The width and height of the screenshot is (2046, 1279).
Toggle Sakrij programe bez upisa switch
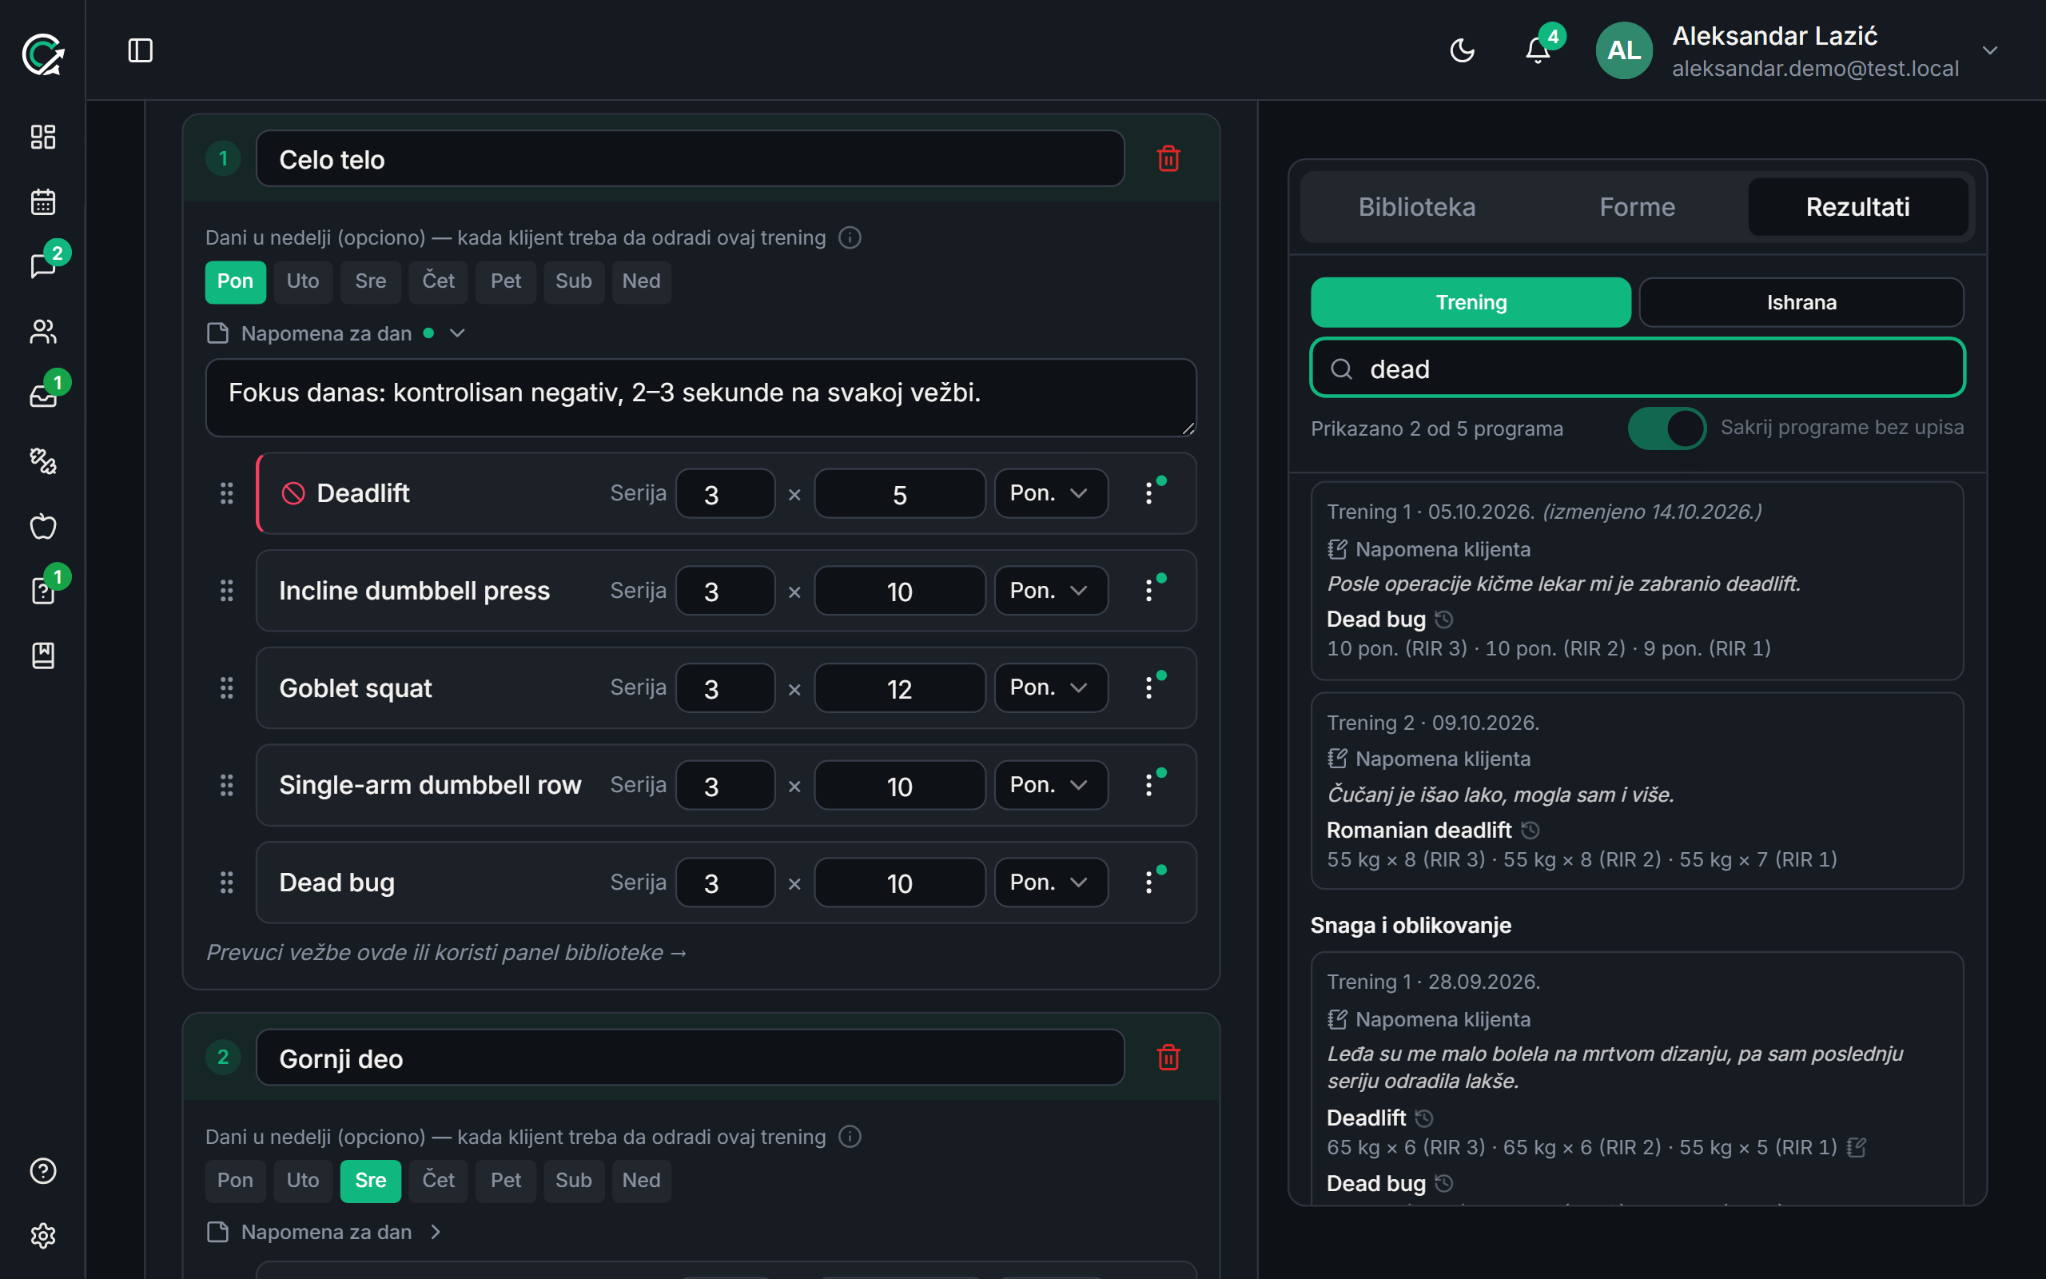[1667, 428]
